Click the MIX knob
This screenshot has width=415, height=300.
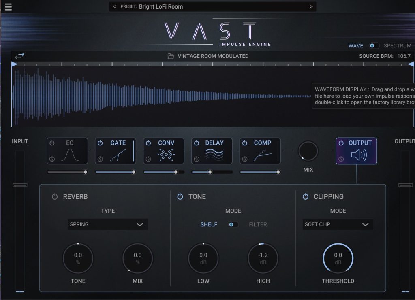(x=308, y=151)
